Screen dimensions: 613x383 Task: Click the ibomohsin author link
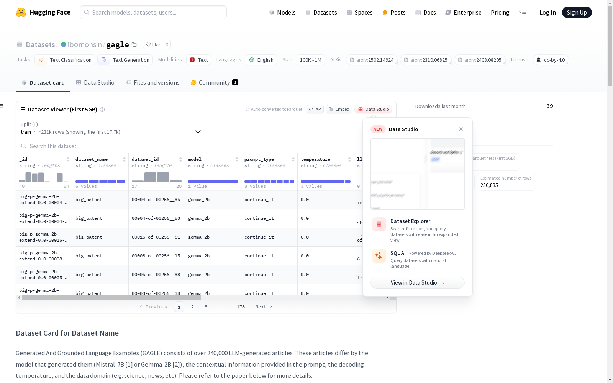(85, 44)
